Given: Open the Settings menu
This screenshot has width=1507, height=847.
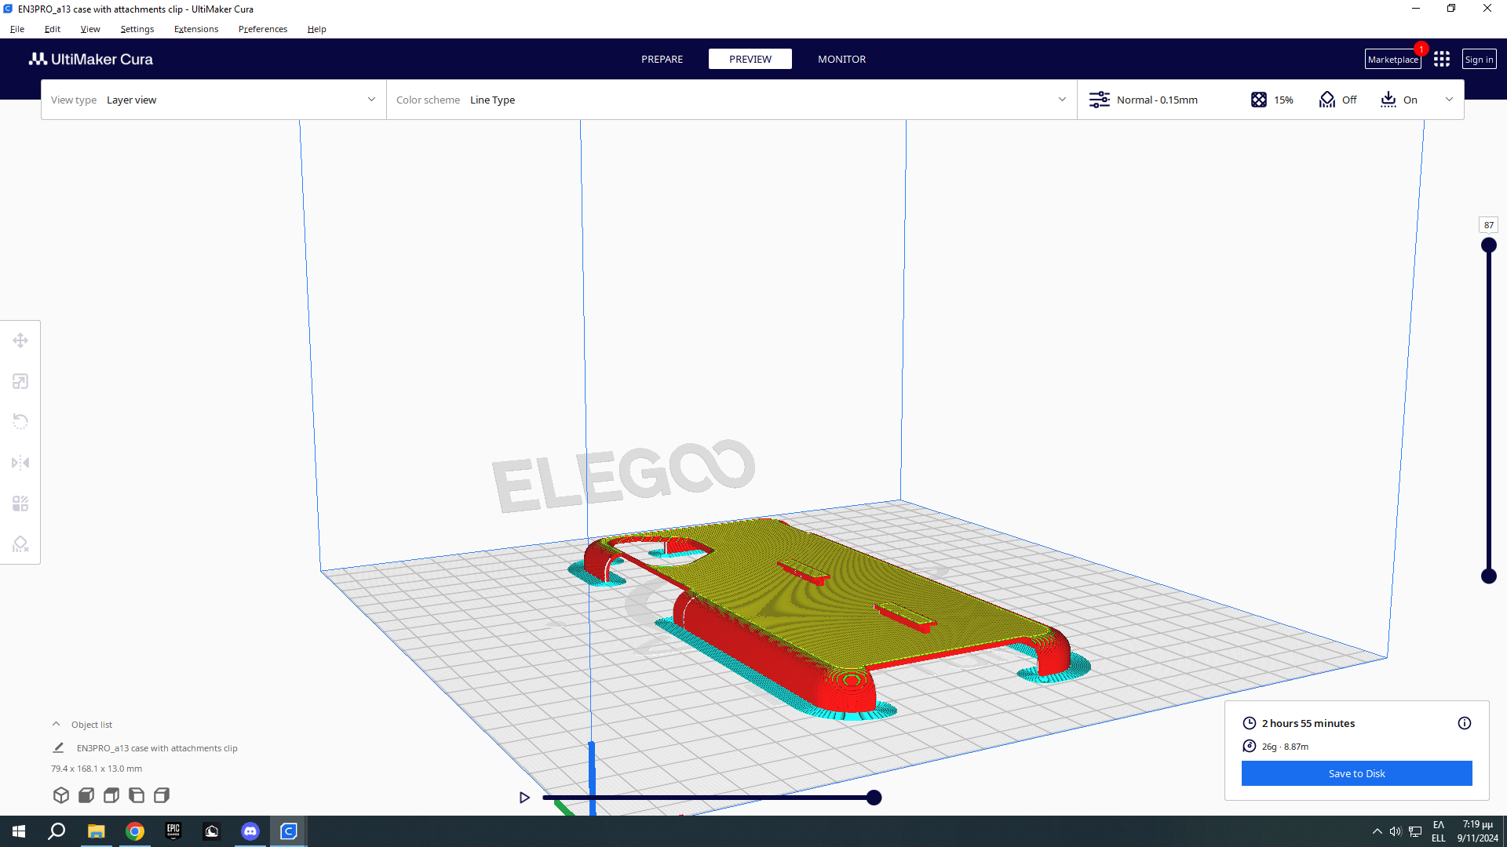Looking at the screenshot, I should coord(137,29).
